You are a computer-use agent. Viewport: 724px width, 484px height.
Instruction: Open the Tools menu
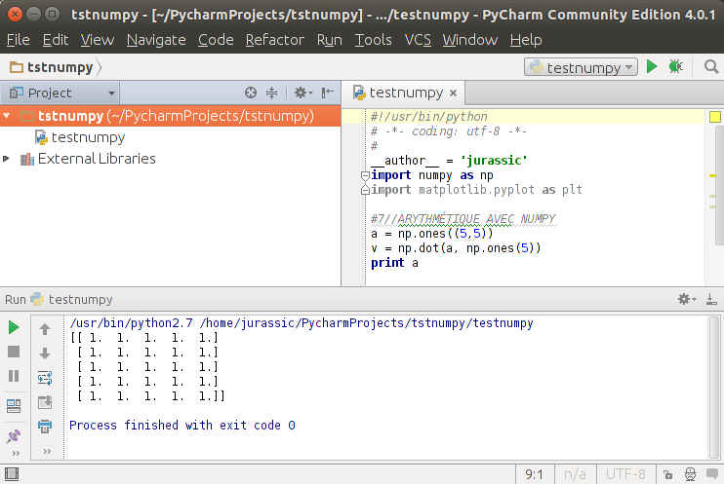(x=373, y=40)
